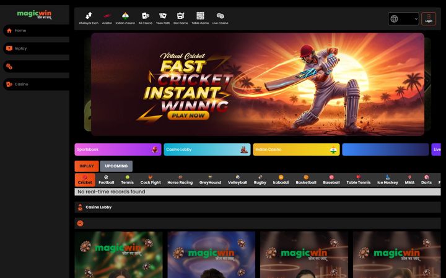446x278 pixels.
Task: Launch the Aviator game icon
Action: pos(107,19)
